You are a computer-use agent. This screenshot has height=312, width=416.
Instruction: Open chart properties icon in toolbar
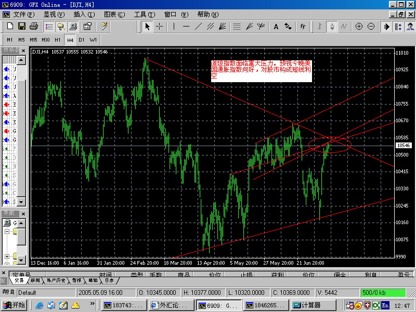point(87,27)
